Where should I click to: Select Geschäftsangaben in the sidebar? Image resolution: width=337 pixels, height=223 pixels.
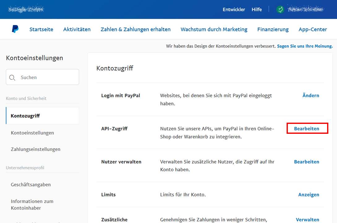coord(31,185)
